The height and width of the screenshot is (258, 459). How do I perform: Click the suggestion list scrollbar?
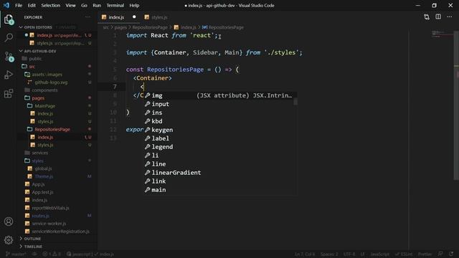click(x=295, y=102)
